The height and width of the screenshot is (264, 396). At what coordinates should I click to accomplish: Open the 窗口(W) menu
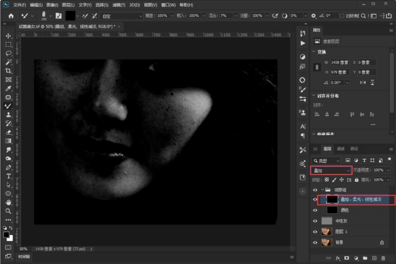pyautogui.click(x=168, y=5)
